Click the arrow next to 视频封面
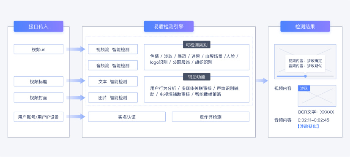The width and height of the screenshot is (350, 157). [x=76, y=97]
